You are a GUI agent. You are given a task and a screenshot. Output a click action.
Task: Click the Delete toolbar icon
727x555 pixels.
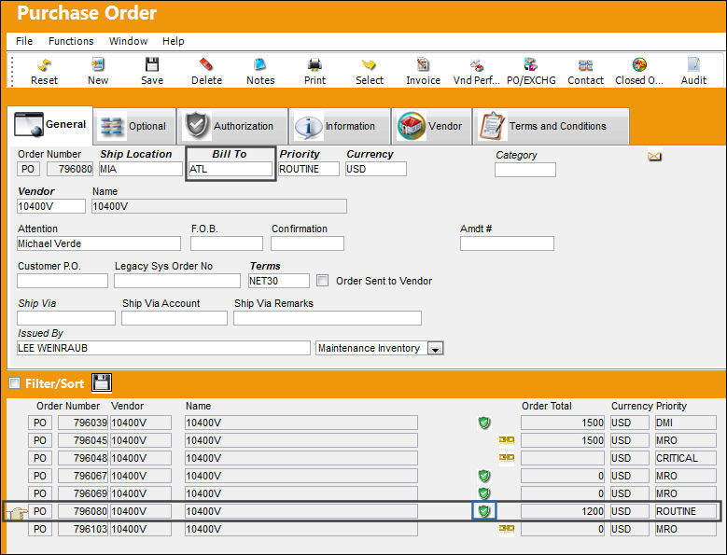pyautogui.click(x=206, y=65)
